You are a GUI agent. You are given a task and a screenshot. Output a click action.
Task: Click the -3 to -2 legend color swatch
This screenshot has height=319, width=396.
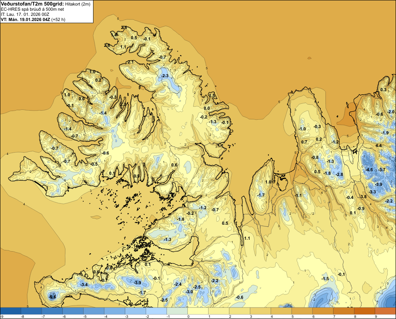[135, 311]
